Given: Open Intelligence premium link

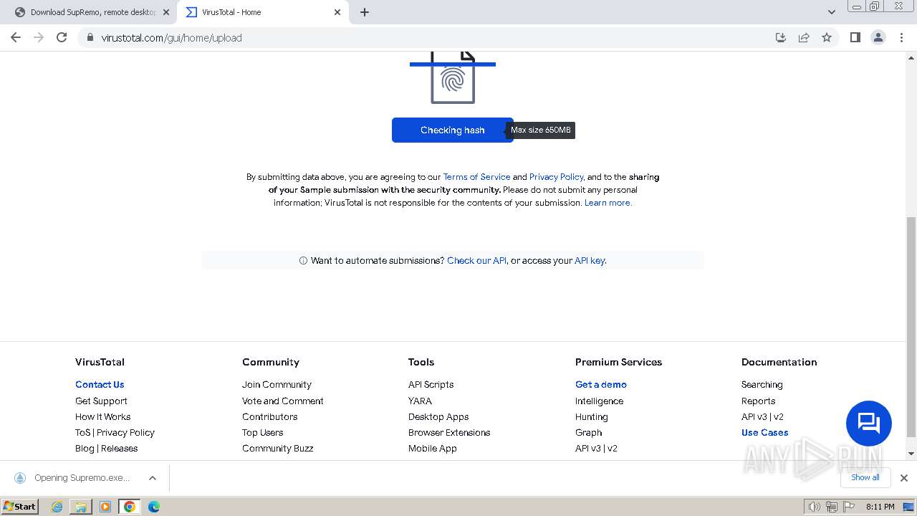Looking at the screenshot, I should (599, 401).
